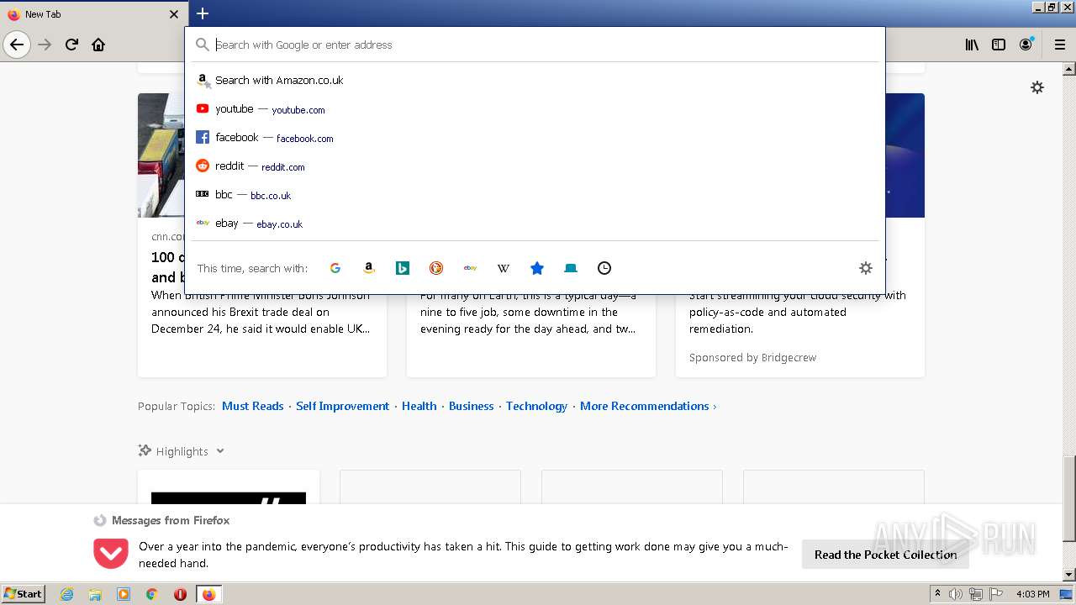Open the first Highlights thumbnail
The image size is (1076, 605).
pyautogui.click(x=229, y=488)
